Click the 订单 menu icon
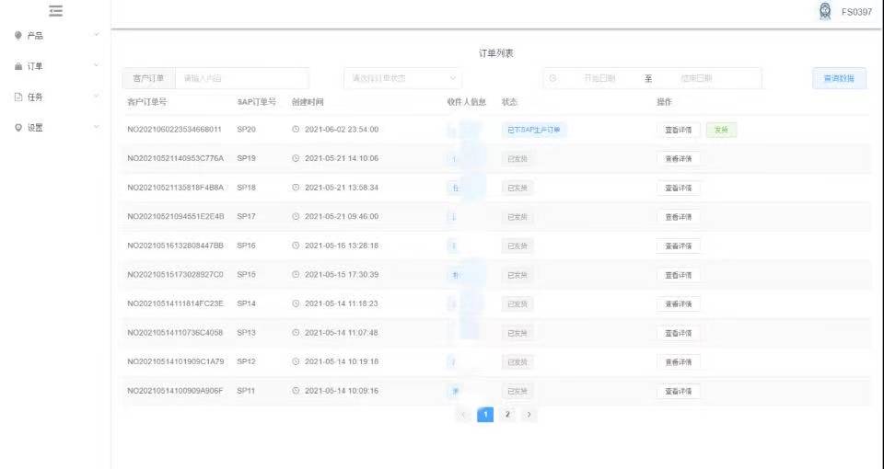Image resolution: width=884 pixels, height=469 pixels. coord(18,66)
